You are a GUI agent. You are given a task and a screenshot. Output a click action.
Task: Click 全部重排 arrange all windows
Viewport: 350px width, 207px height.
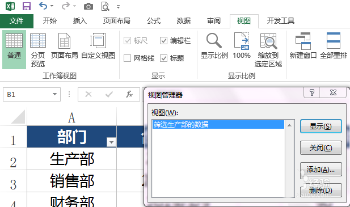[334, 46]
